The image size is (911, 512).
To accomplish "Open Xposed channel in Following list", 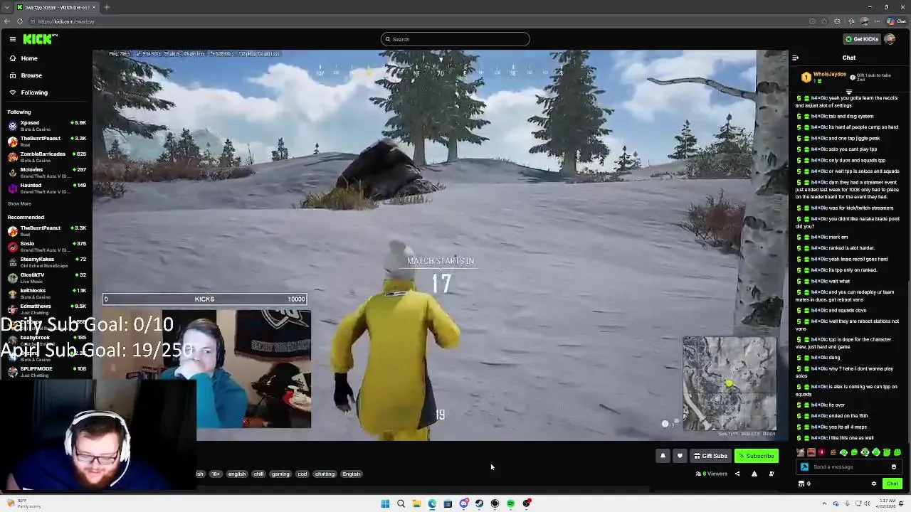I will click(46, 126).
